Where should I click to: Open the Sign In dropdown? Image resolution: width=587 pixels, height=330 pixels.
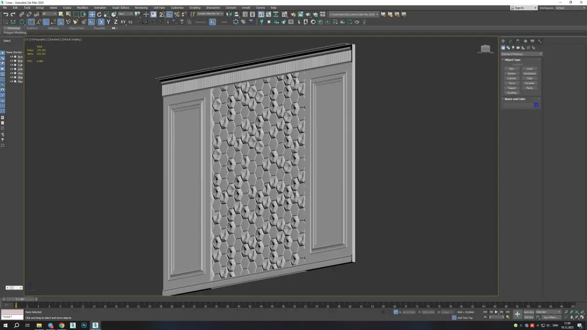point(523,8)
